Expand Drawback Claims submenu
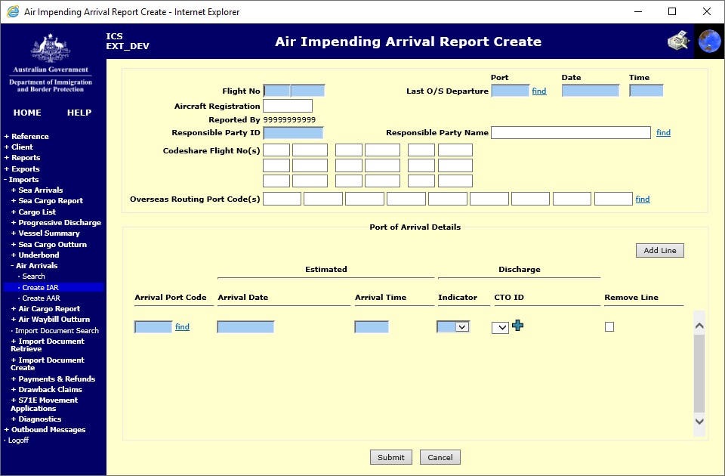The image size is (725, 476). 47,390
